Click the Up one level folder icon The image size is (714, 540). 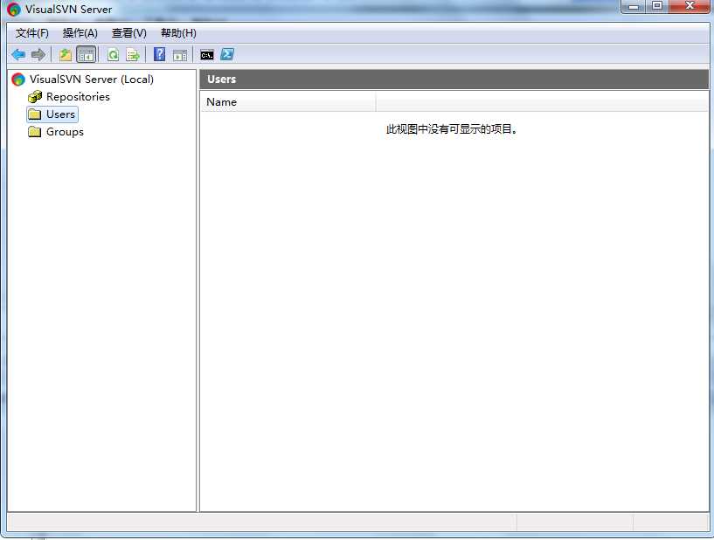point(66,55)
